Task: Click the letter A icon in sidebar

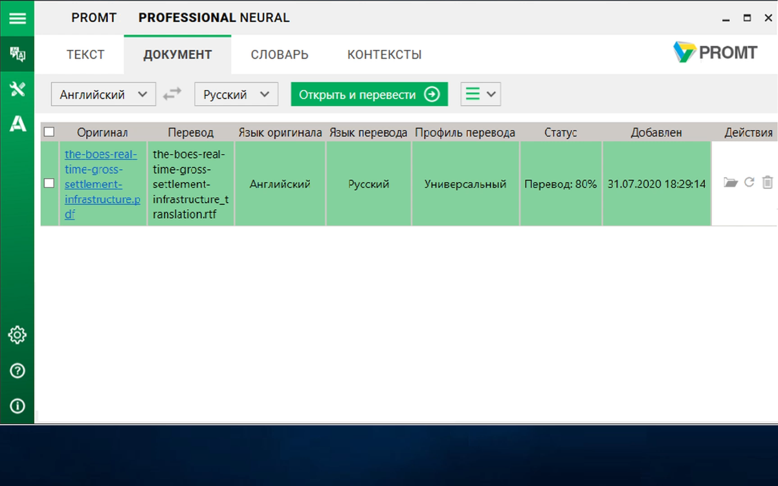Action: click(17, 124)
